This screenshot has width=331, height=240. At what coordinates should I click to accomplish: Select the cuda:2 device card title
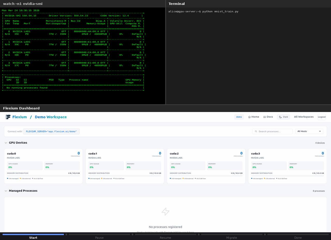click(x=174, y=154)
